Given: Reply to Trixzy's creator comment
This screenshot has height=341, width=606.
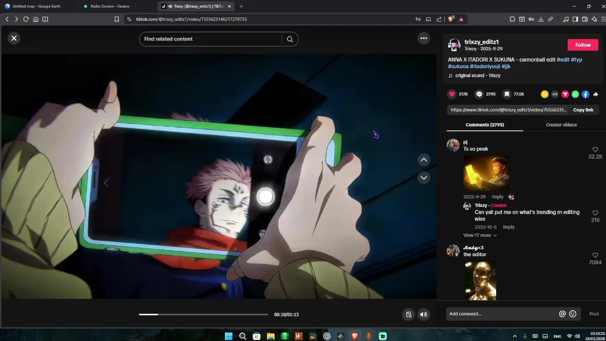Looking at the screenshot, I should tap(508, 227).
